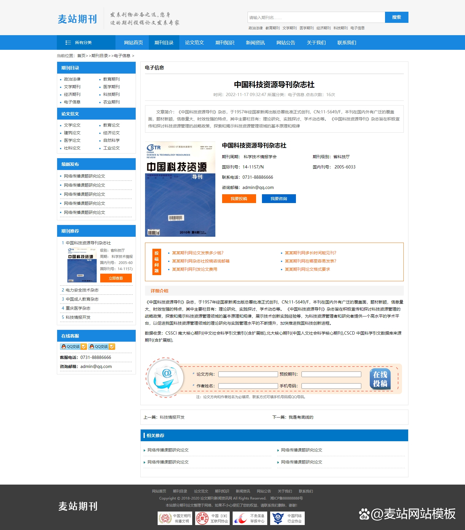465x530 pixels.
Task: Click the 中国网络行业协会 footer badge
Action: click(x=287, y=518)
